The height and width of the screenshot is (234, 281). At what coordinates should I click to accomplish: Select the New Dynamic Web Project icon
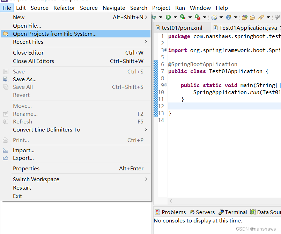coord(214,16)
